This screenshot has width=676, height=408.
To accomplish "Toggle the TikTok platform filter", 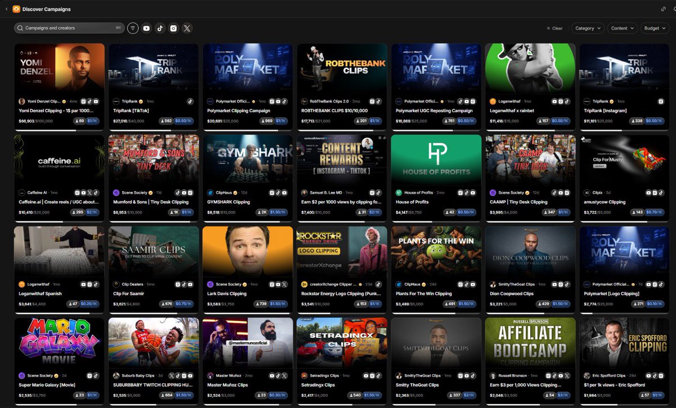I will point(160,28).
